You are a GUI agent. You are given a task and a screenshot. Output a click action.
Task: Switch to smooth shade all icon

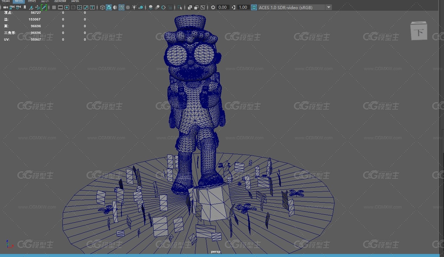(x=109, y=7)
